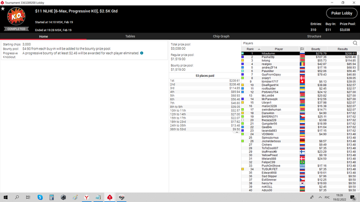Select player PashaStp in the list
Image resolution: width=360 pixels, height=202 pixels.
(x=299, y=57)
